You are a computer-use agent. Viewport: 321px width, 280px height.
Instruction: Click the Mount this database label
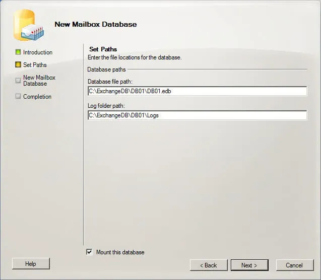coord(120,252)
